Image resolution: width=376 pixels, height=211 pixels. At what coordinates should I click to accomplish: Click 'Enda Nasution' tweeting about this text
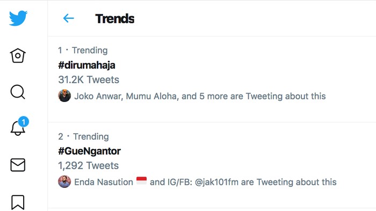[x=104, y=182]
